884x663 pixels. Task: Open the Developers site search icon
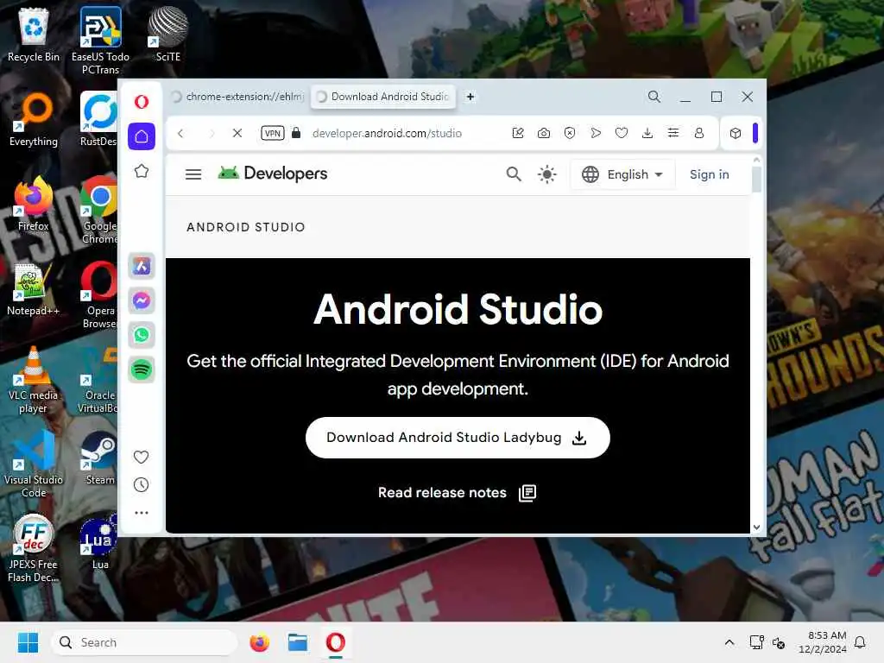pyautogui.click(x=514, y=174)
